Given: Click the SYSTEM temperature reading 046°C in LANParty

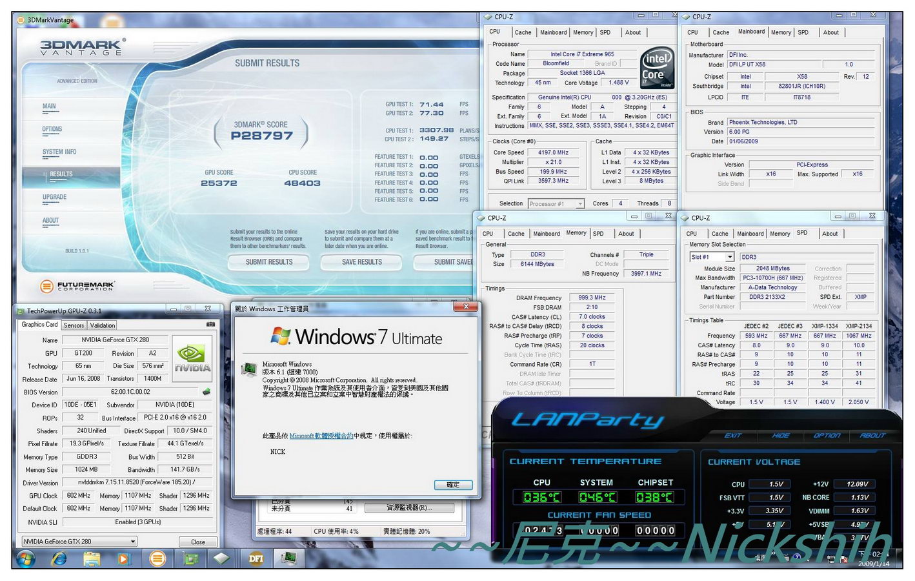Looking at the screenshot, I should [597, 497].
